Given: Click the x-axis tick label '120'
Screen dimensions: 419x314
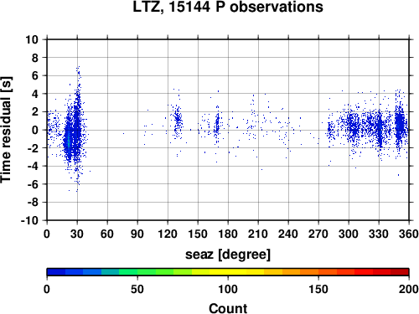Looking at the screenshot, I should point(168,234).
